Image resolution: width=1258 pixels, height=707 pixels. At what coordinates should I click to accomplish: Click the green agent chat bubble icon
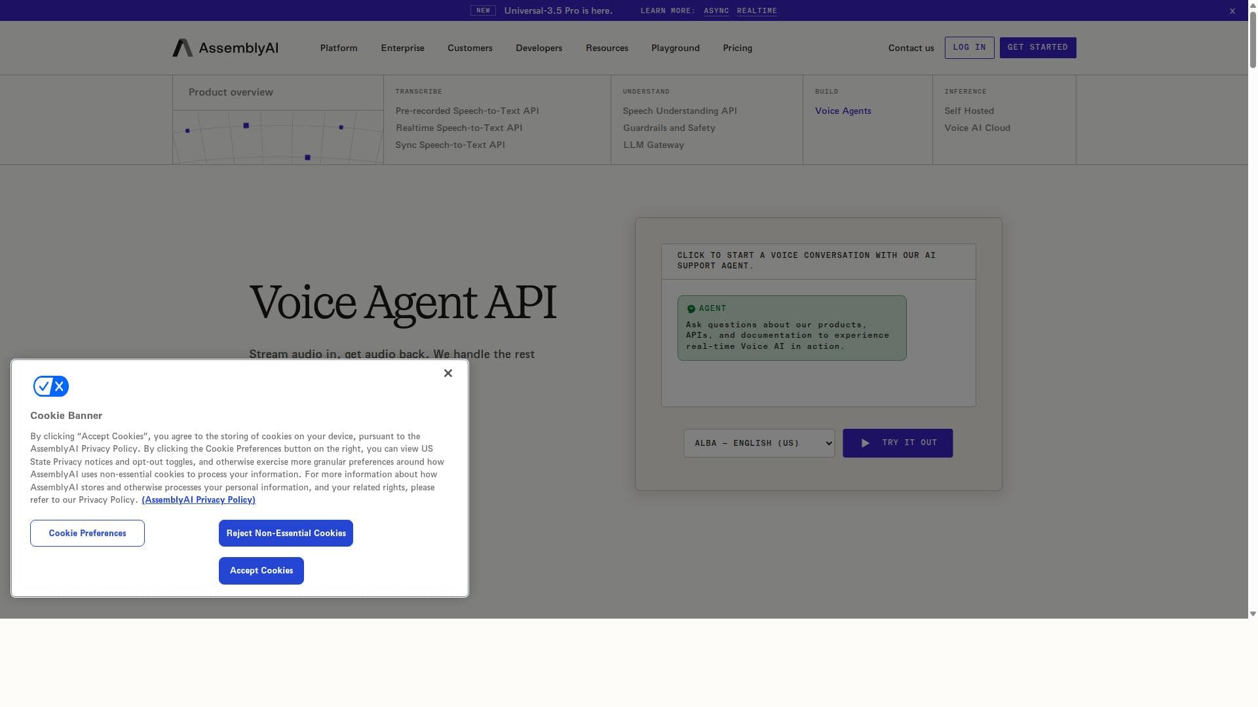[691, 309]
